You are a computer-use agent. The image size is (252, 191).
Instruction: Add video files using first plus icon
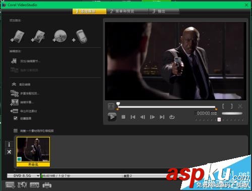18,36
